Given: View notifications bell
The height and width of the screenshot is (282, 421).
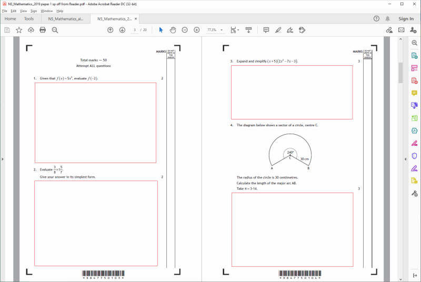Looking at the screenshot, I should [x=387, y=18].
